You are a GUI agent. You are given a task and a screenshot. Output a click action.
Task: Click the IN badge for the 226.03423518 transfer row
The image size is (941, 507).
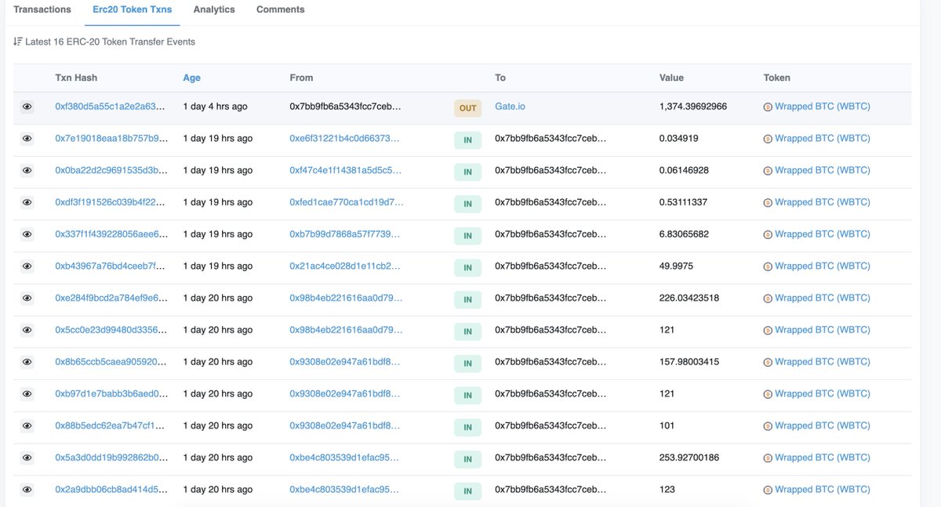point(467,299)
